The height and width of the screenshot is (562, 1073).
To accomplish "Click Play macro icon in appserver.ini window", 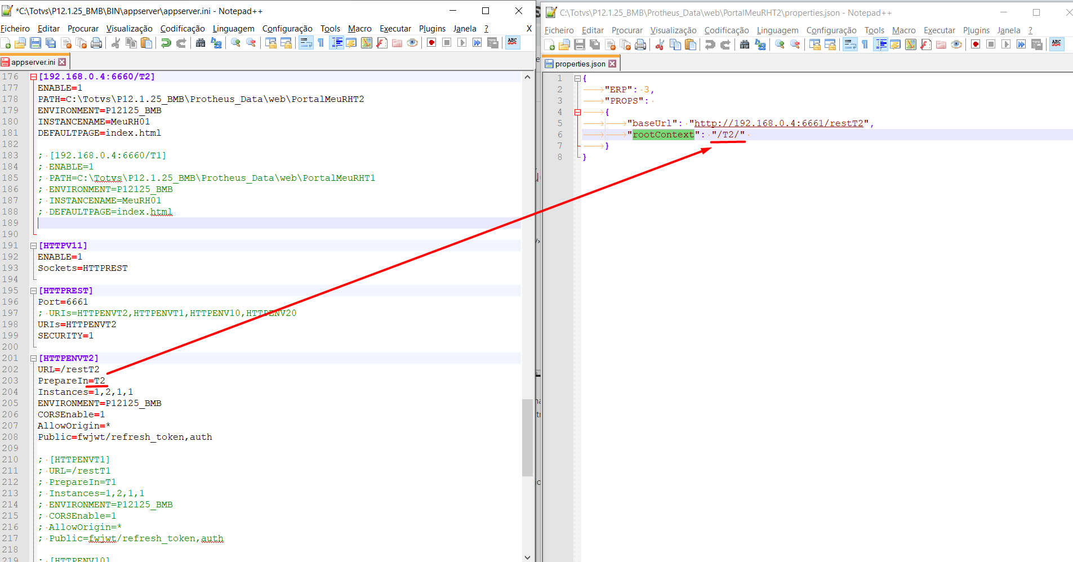I will pos(462,43).
